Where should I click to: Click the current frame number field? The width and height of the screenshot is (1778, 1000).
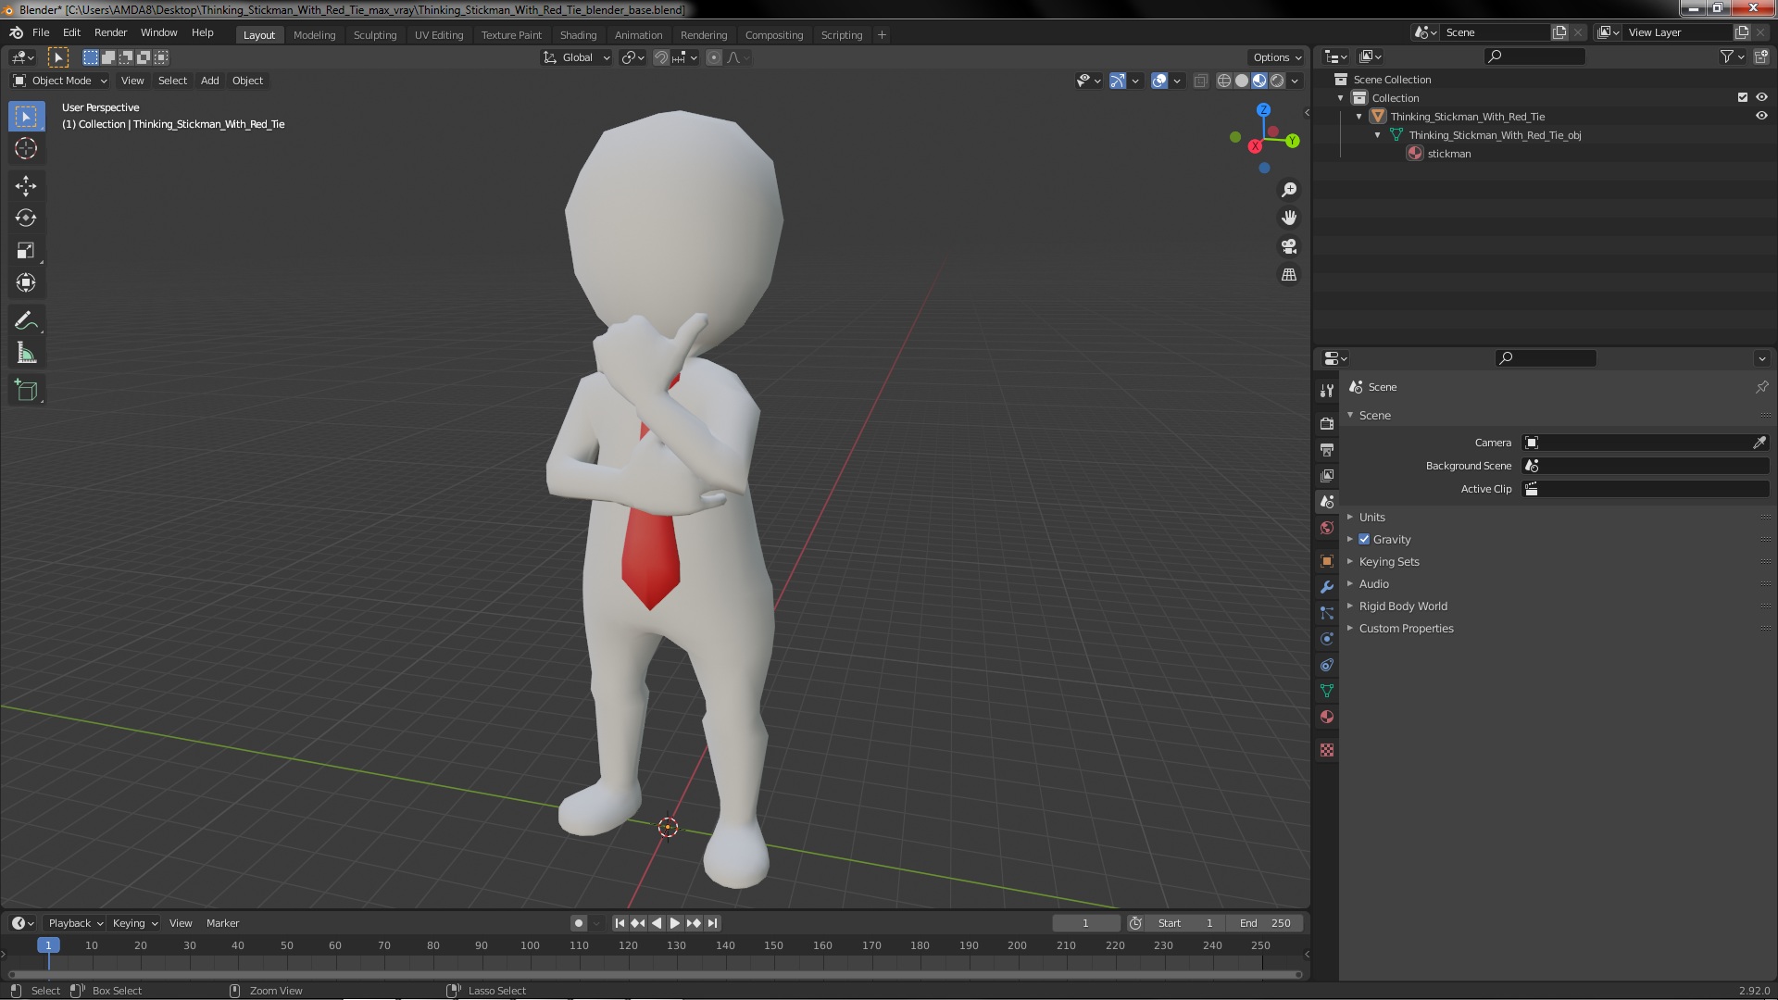1085,923
